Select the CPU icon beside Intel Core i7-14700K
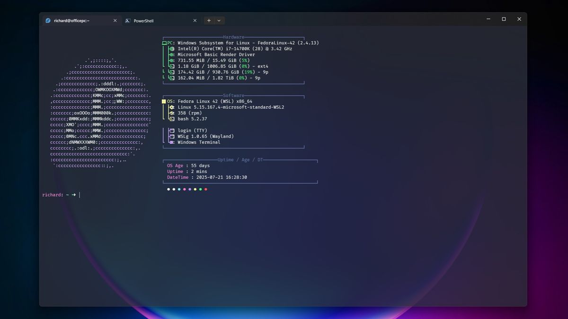 point(171,48)
